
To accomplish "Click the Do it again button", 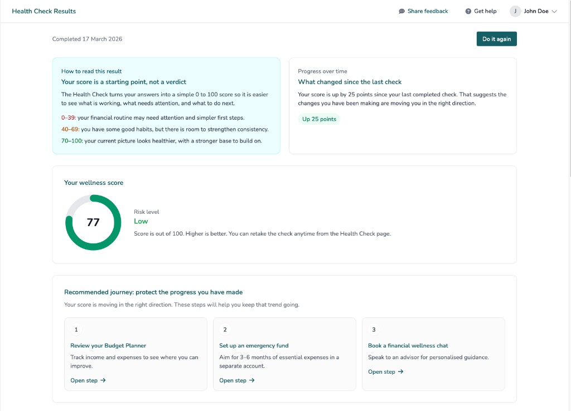I will (496, 38).
